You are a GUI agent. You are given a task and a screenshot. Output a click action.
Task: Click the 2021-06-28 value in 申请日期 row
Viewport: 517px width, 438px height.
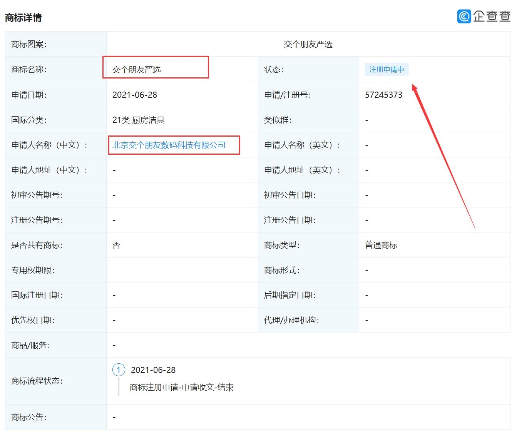135,95
